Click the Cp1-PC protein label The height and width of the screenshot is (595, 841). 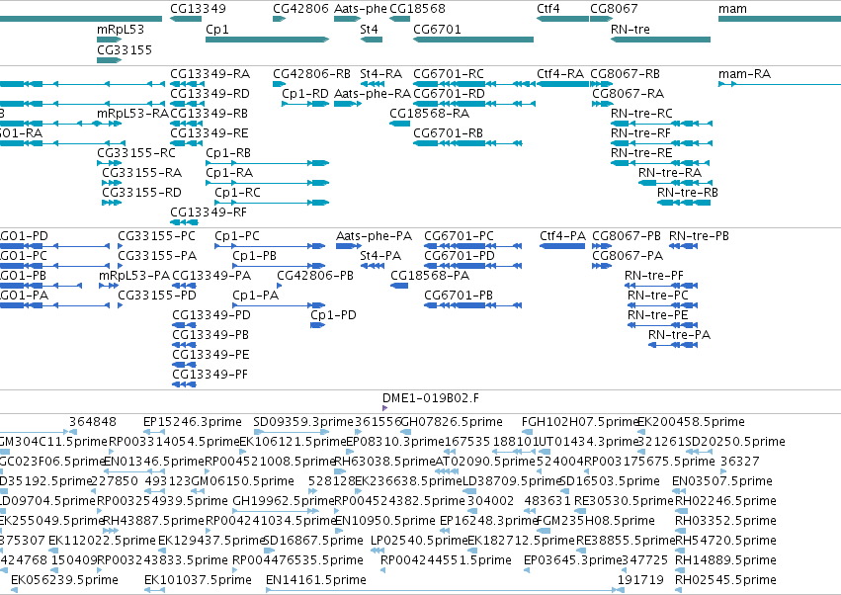237,236
